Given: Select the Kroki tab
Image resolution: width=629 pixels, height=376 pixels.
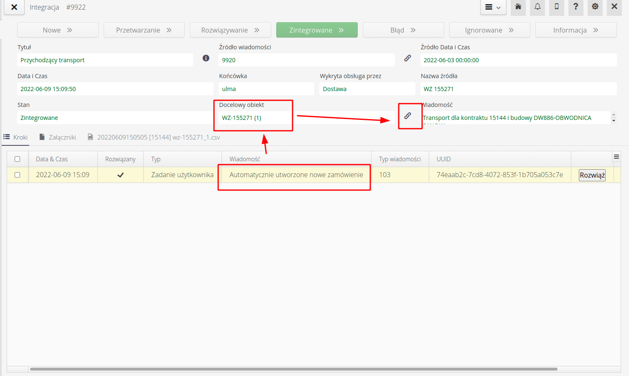Looking at the screenshot, I should 19,137.
